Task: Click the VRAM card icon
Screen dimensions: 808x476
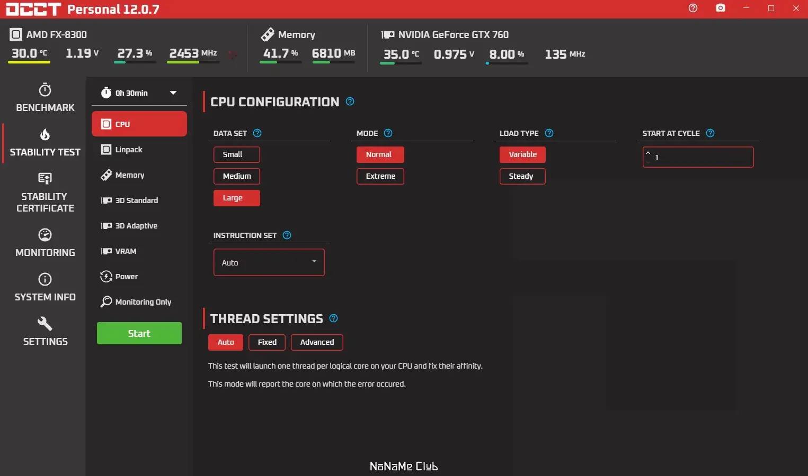Action: point(106,251)
